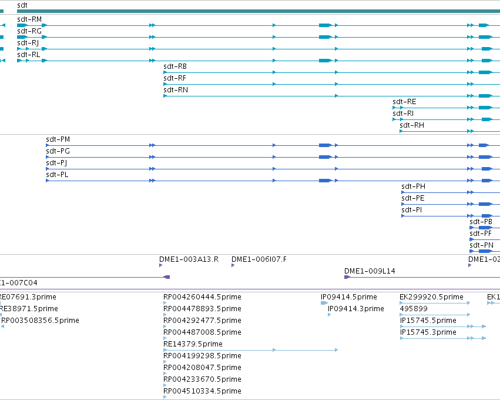500x400 pixels.
Task: Click the purple block ending the 007C04 line
Action: (167, 277)
